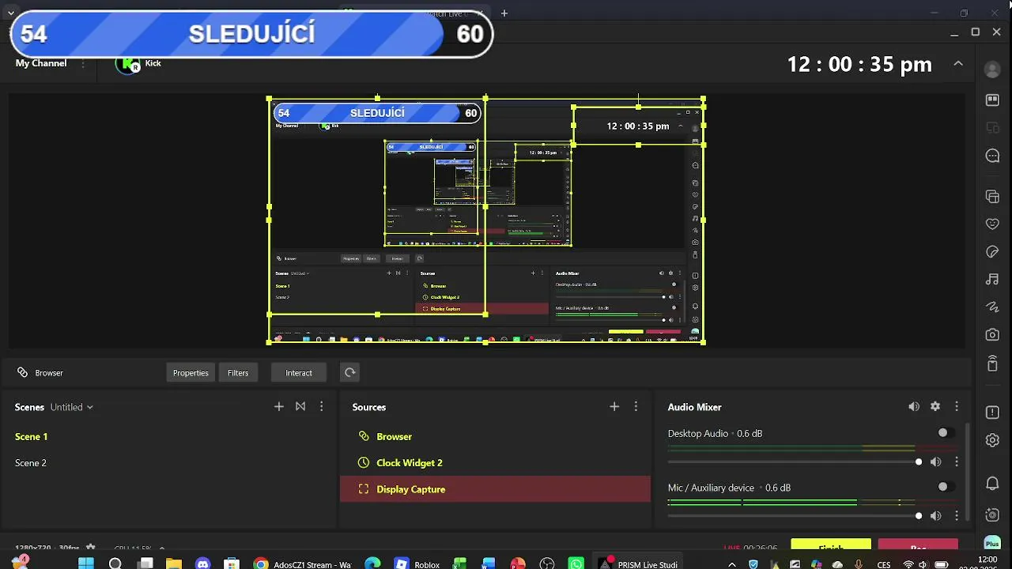Open the My Channel tab
This screenshot has width=1012, height=569.
pos(41,63)
